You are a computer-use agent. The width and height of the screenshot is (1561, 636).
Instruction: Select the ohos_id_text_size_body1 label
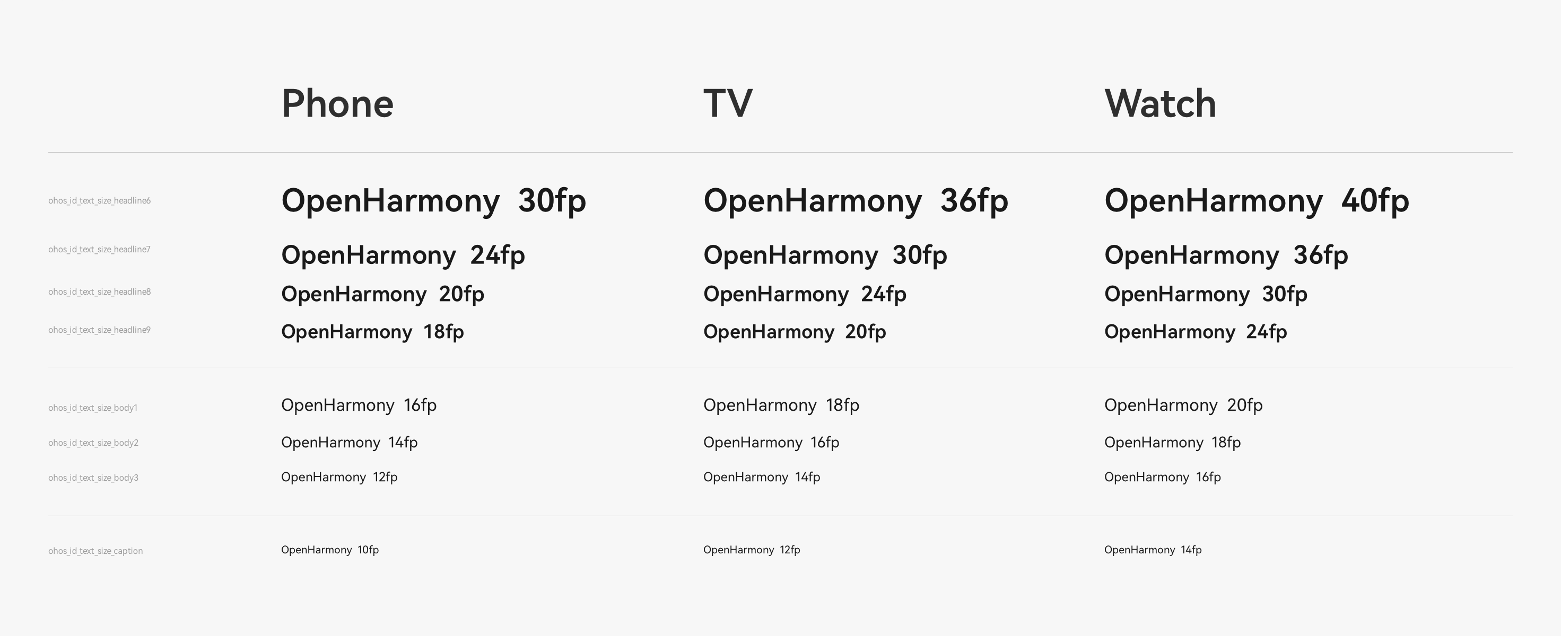click(93, 408)
